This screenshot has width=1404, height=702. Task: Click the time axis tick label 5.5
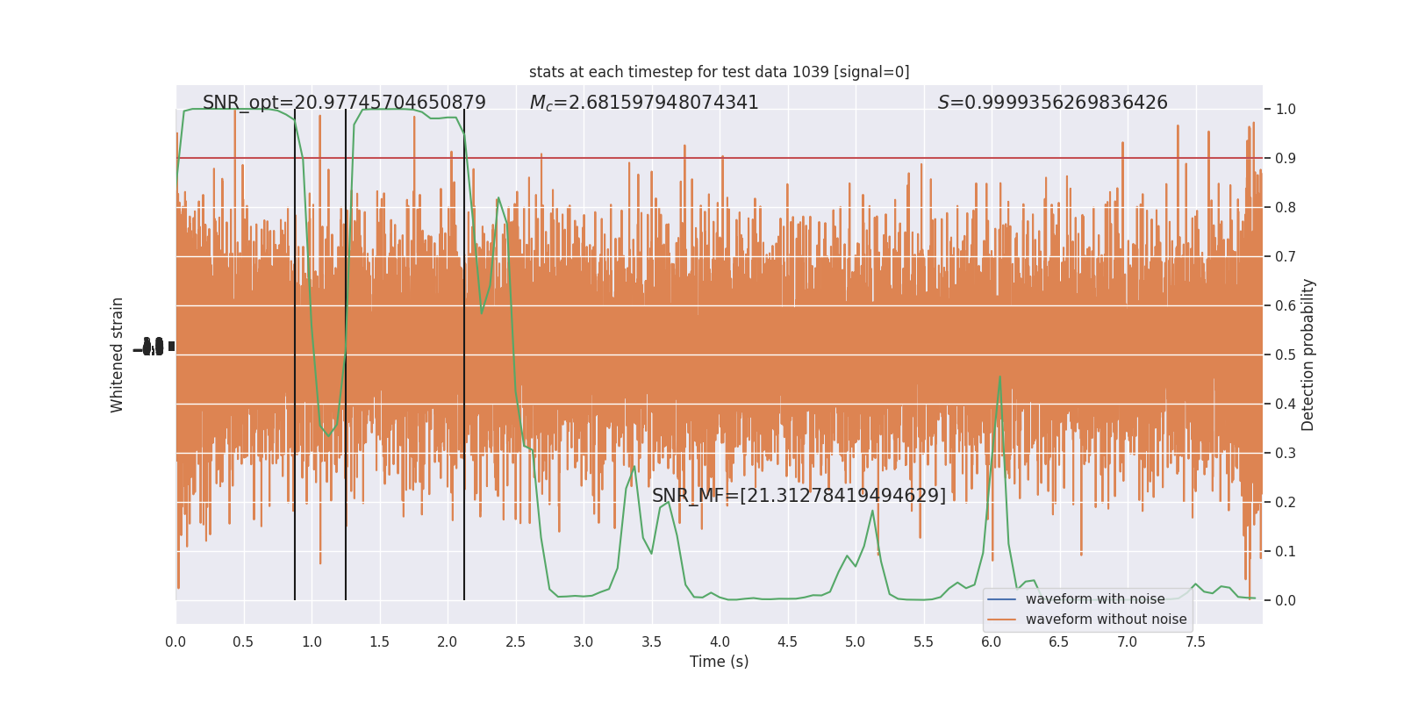click(923, 641)
